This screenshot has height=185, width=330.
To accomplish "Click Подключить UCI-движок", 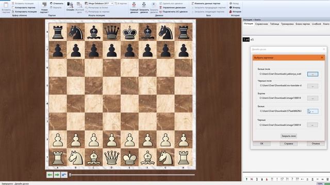I will 173,11.
